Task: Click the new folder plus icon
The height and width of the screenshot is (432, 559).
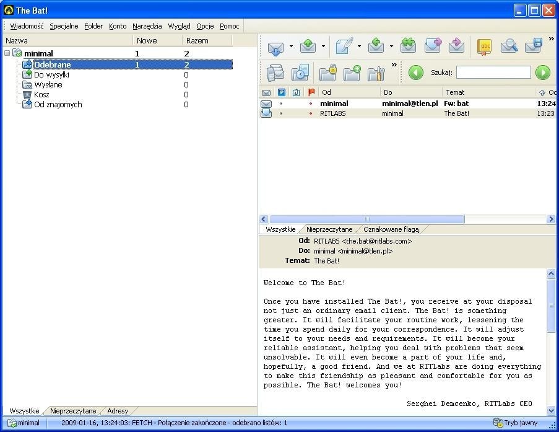Action: tap(352, 73)
